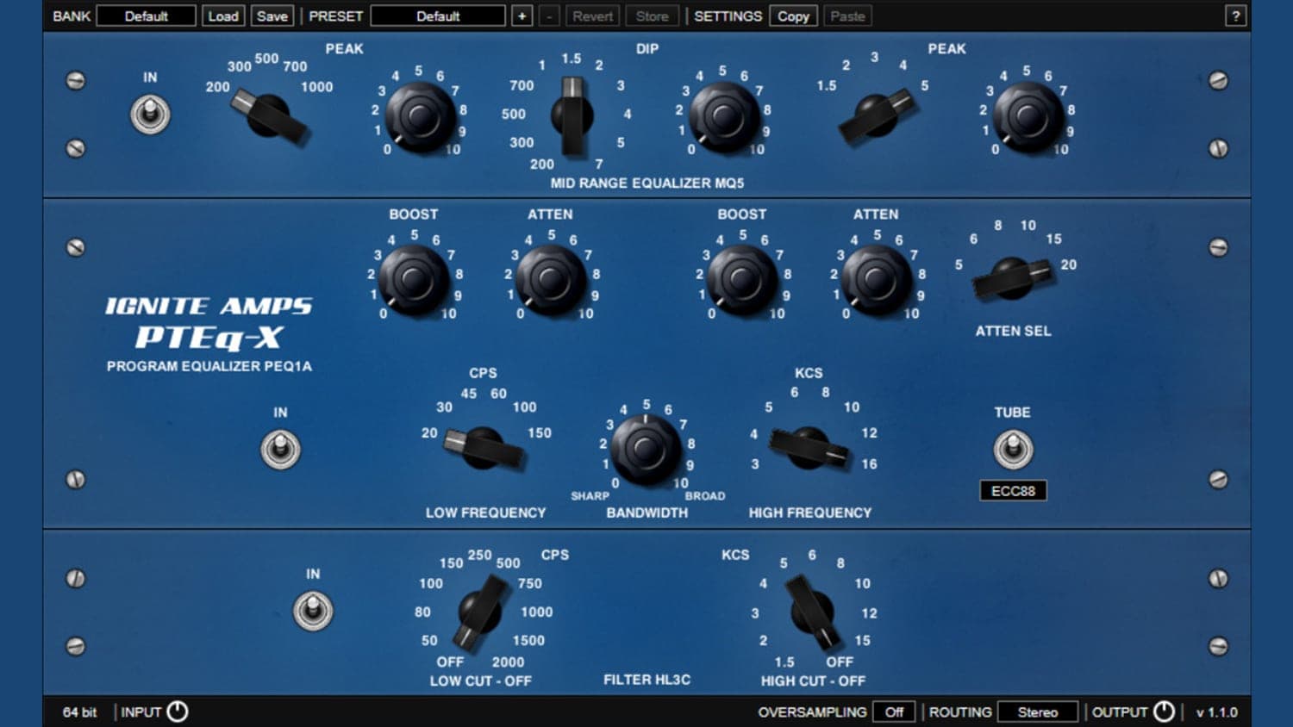Add a preset with the plus button
Screen dimensions: 1293x727
tap(522, 16)
